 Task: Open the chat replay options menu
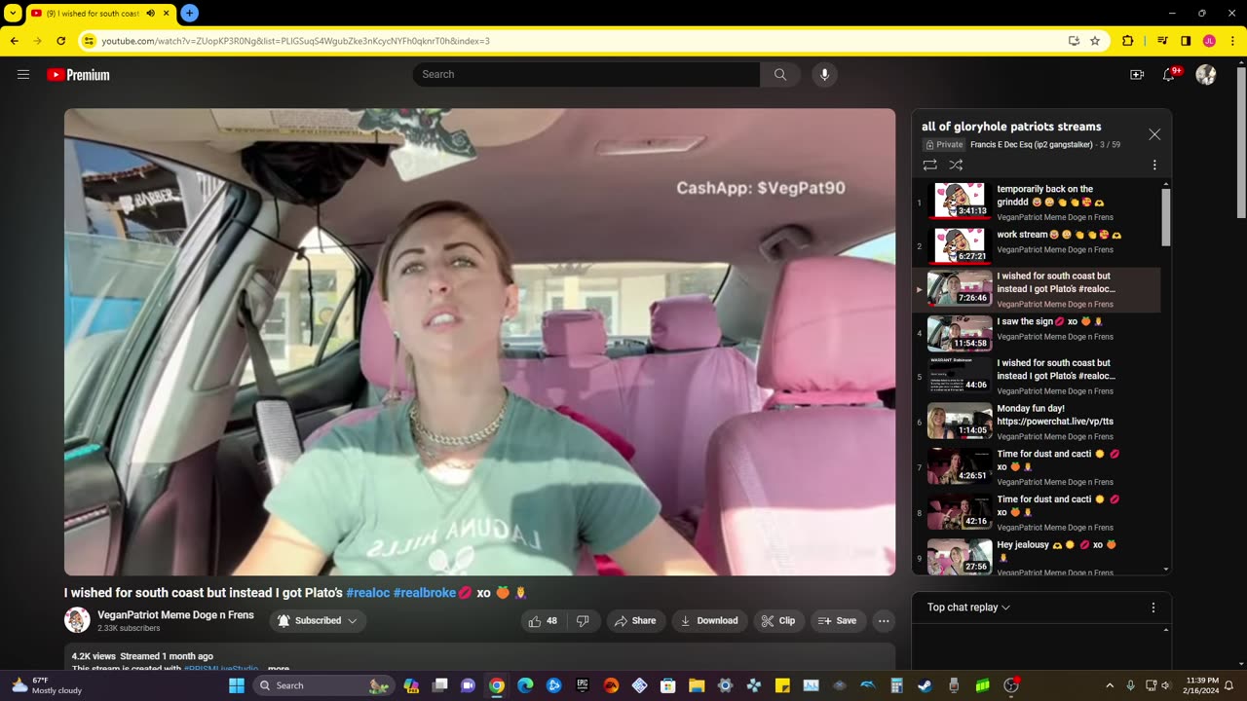1153,608
